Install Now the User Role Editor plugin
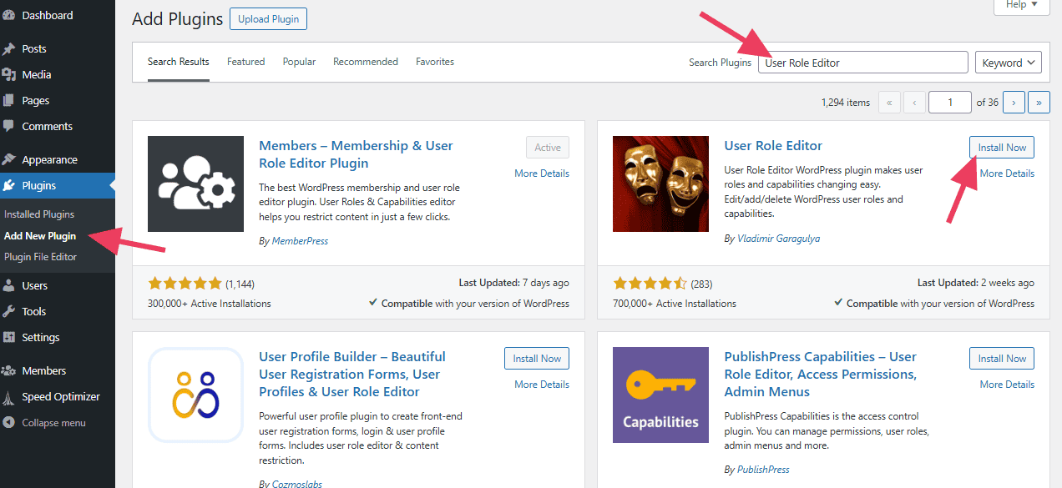The height and width of the screenshot is (488, 1062). pyautogui.click(x=1001, y=146)
